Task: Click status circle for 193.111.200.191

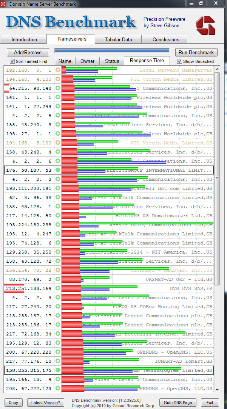Action: click(58, 188)
